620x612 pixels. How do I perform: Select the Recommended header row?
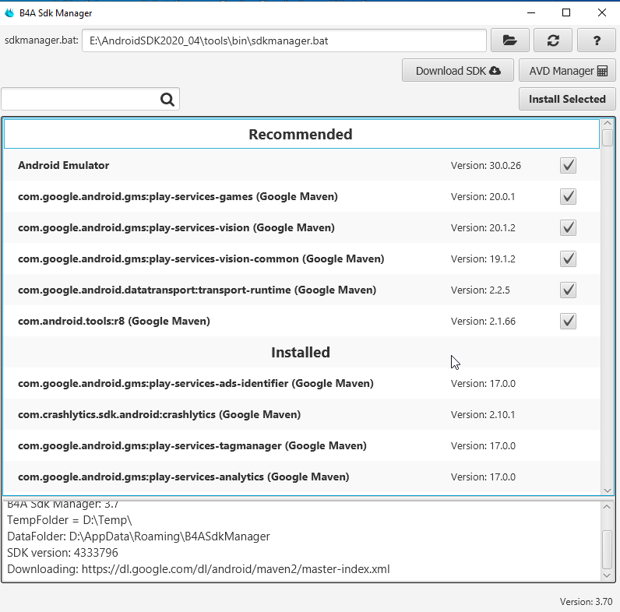301,134
